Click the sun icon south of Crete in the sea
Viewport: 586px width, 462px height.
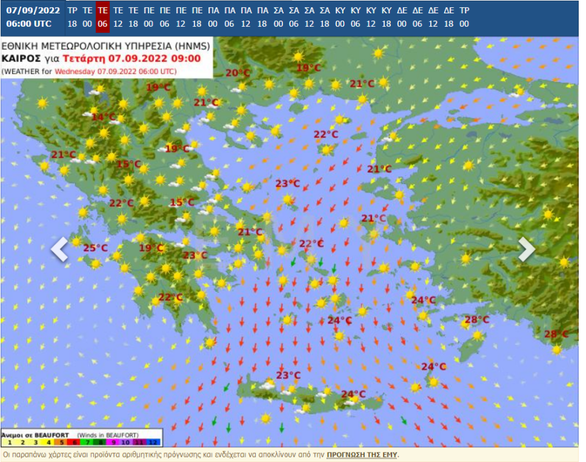(266, 419)
